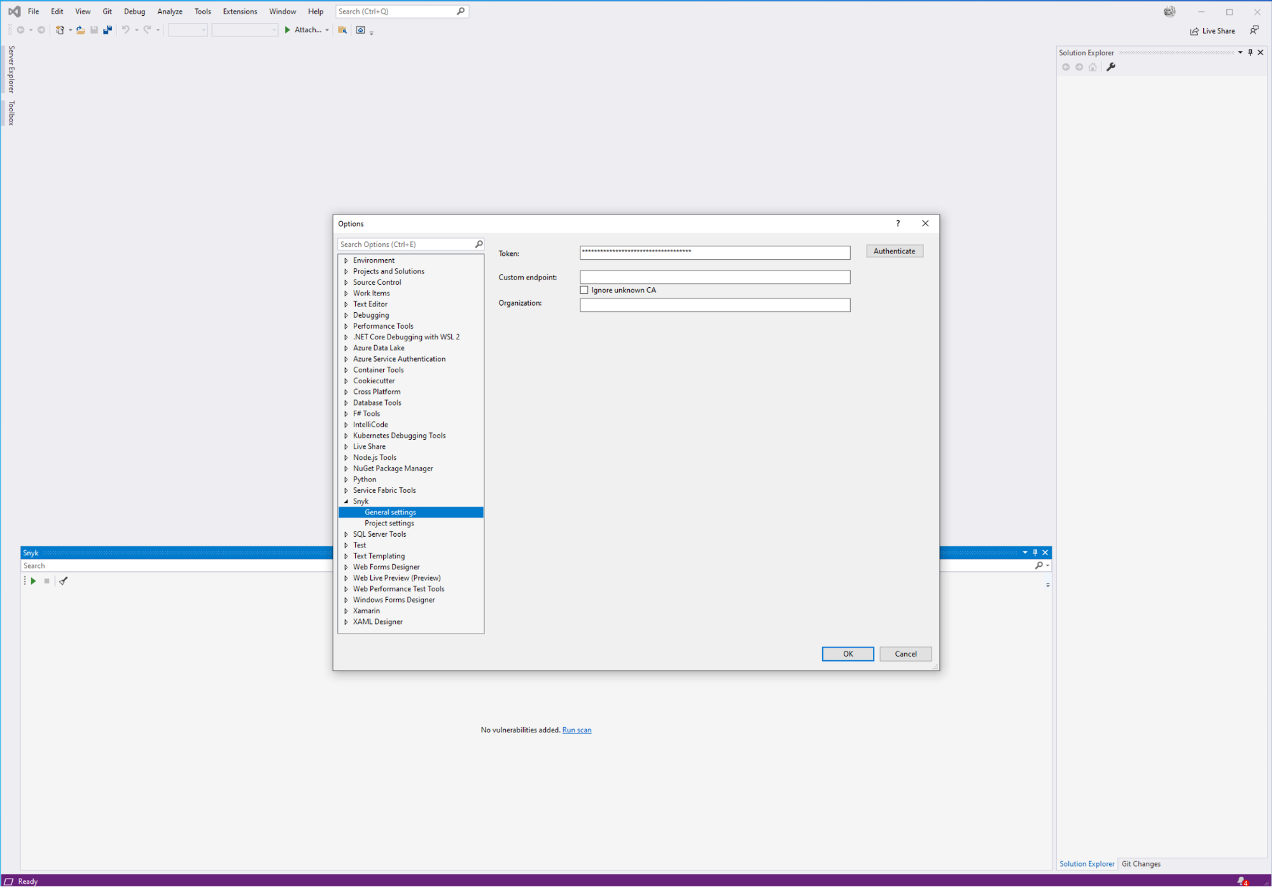Open the Attach button dropdown arrow
This screenshot has width=1272, height=887.
pos(327,30)
